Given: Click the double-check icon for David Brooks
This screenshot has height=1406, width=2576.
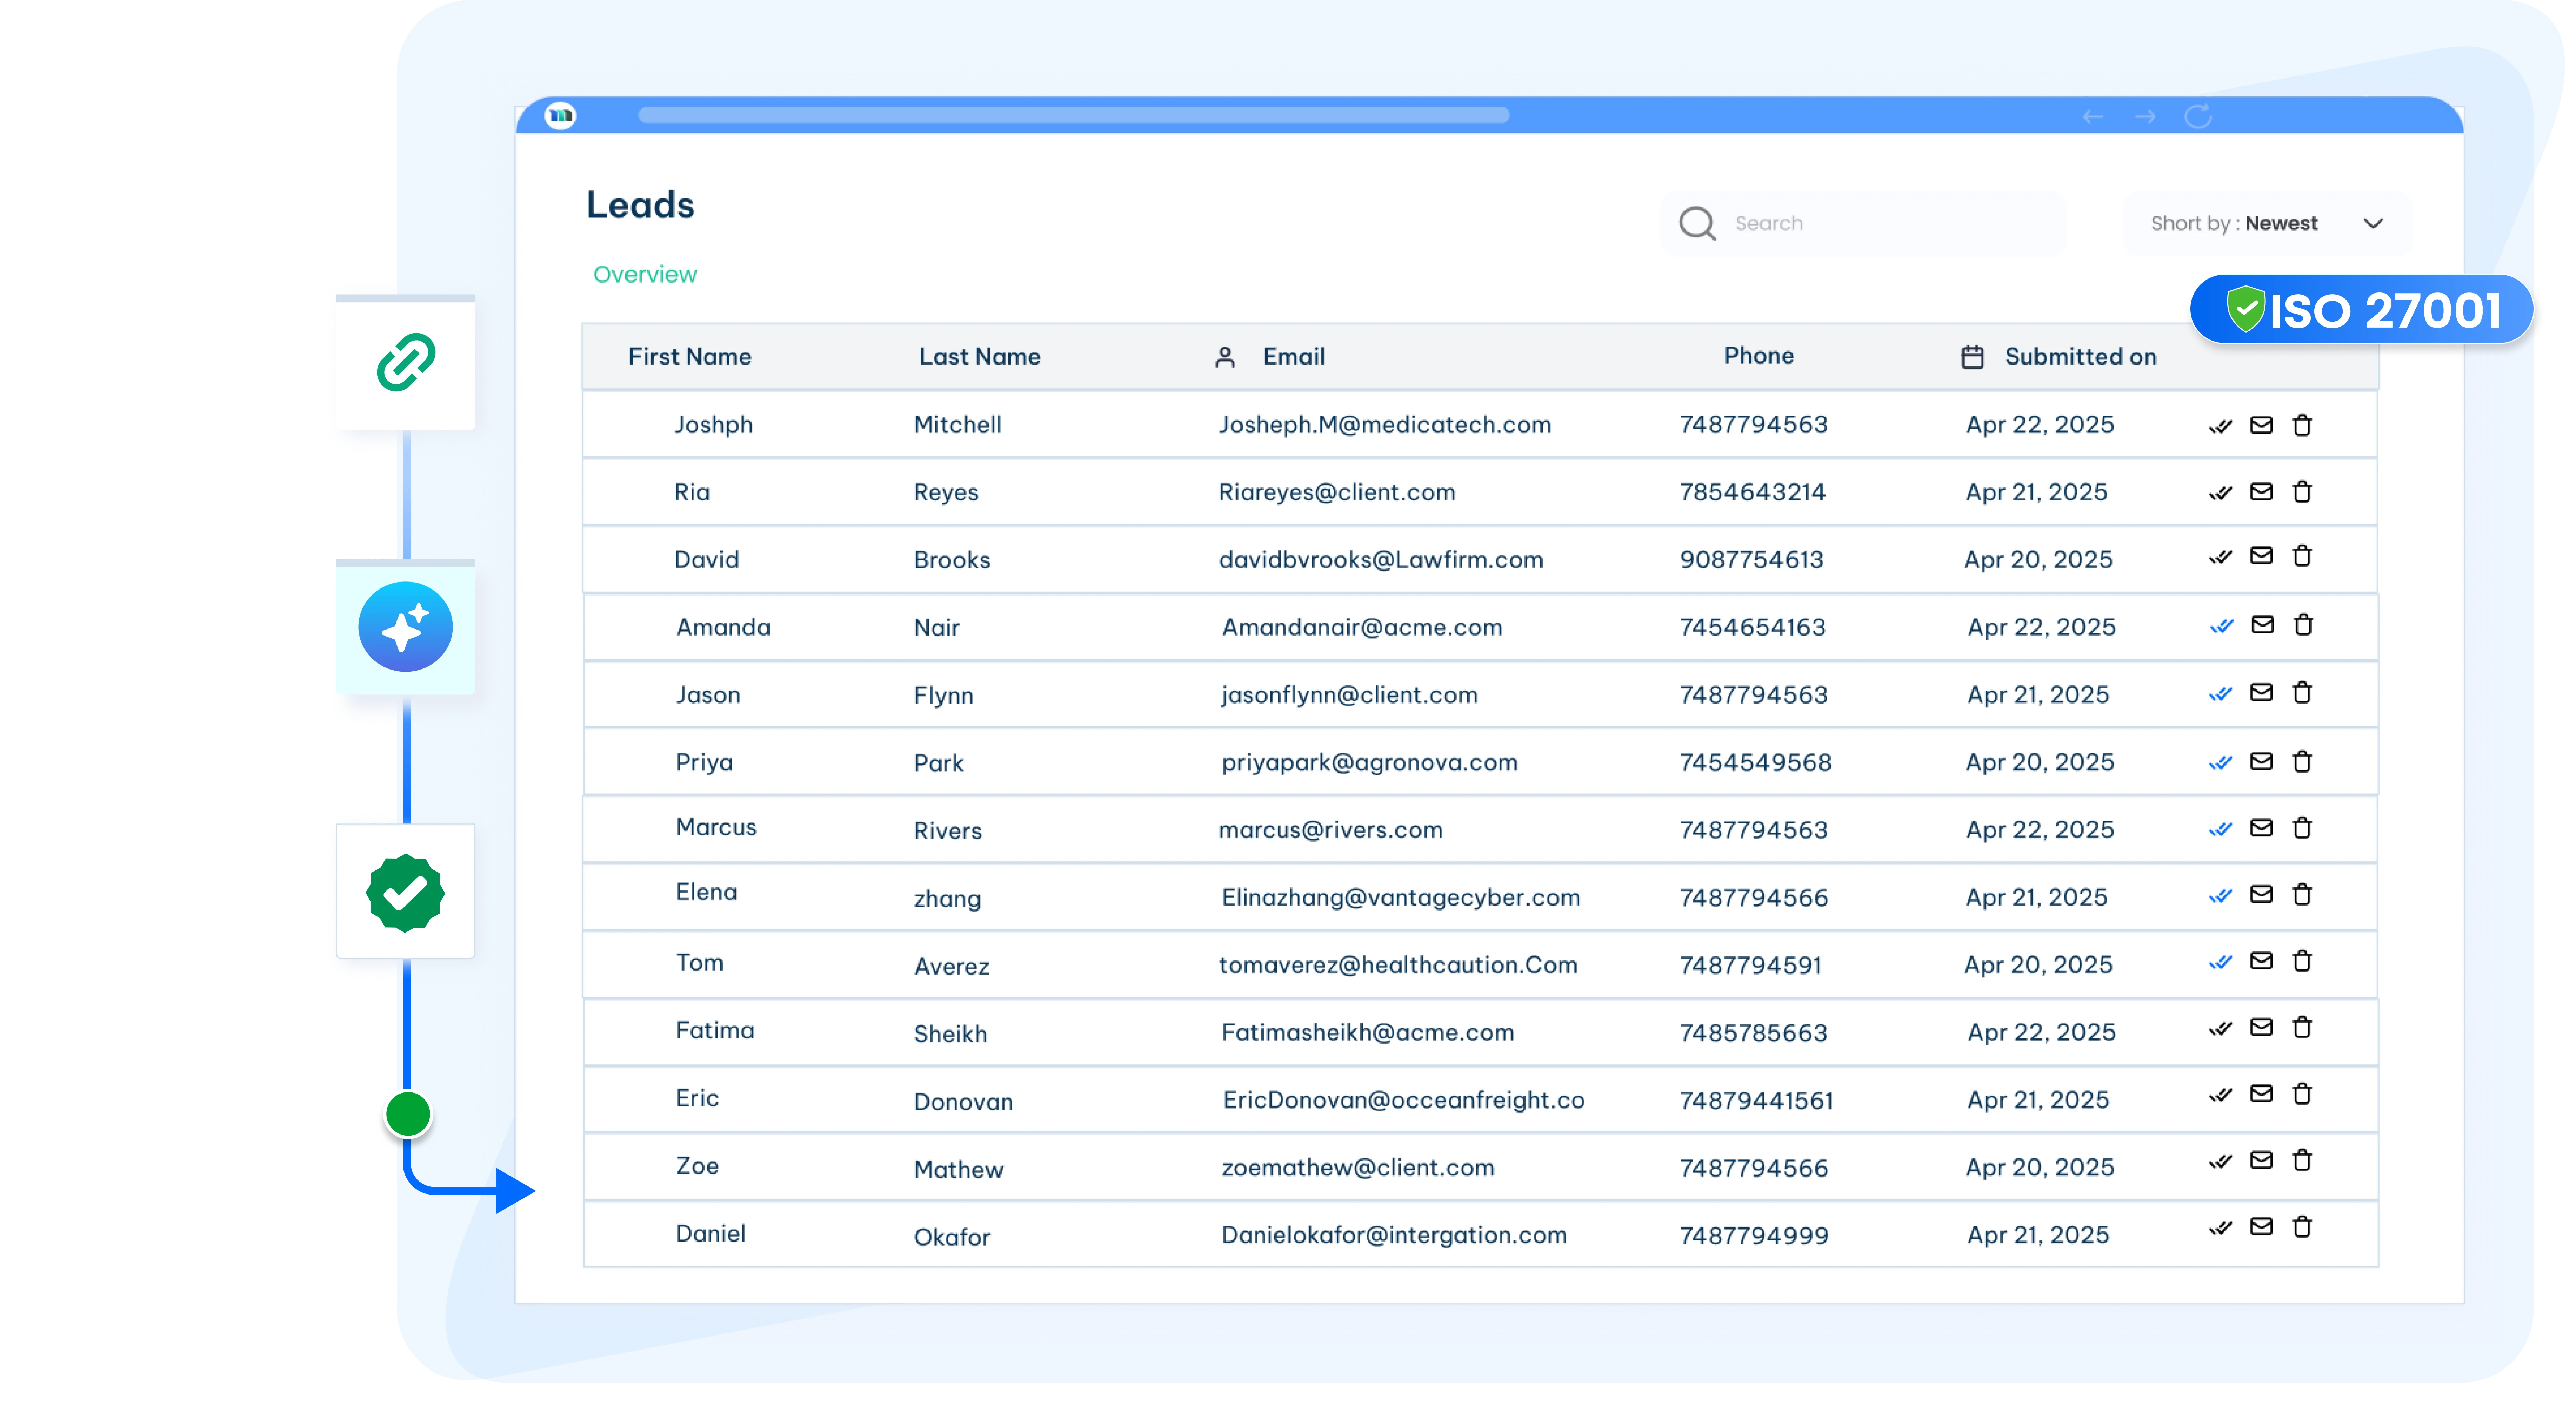Looking at the screenshot, I should 2220,558.
